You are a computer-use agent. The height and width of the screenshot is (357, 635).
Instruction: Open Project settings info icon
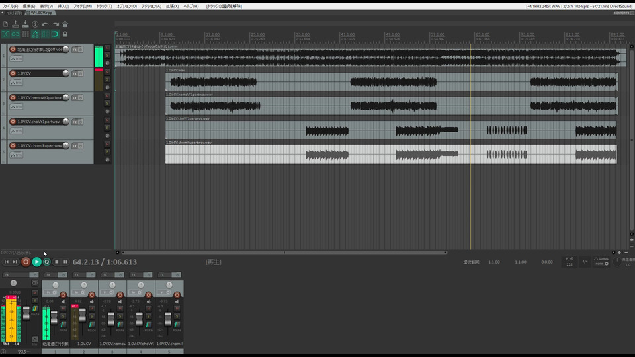click(x=35, y=24)
